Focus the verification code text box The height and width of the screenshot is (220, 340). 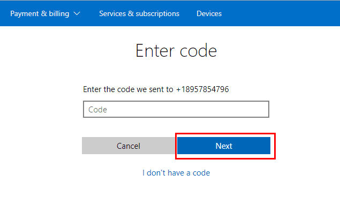click(x=176, y=109)
